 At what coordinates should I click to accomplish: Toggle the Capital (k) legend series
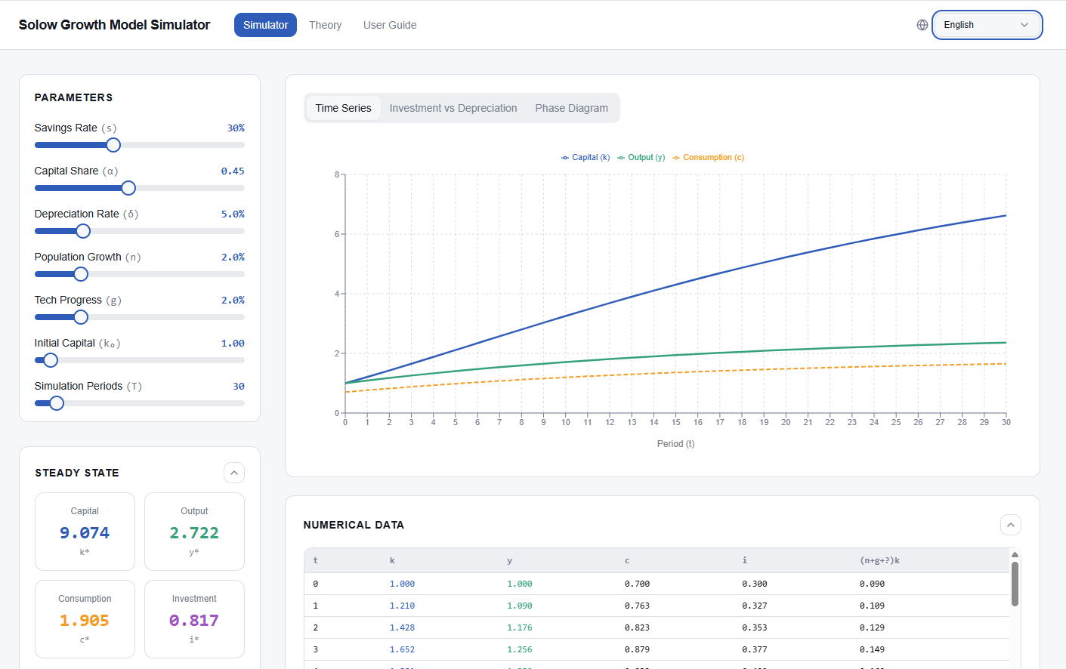coord(586,158)
